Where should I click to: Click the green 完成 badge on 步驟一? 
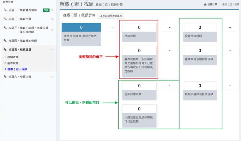tap(46, 10)
